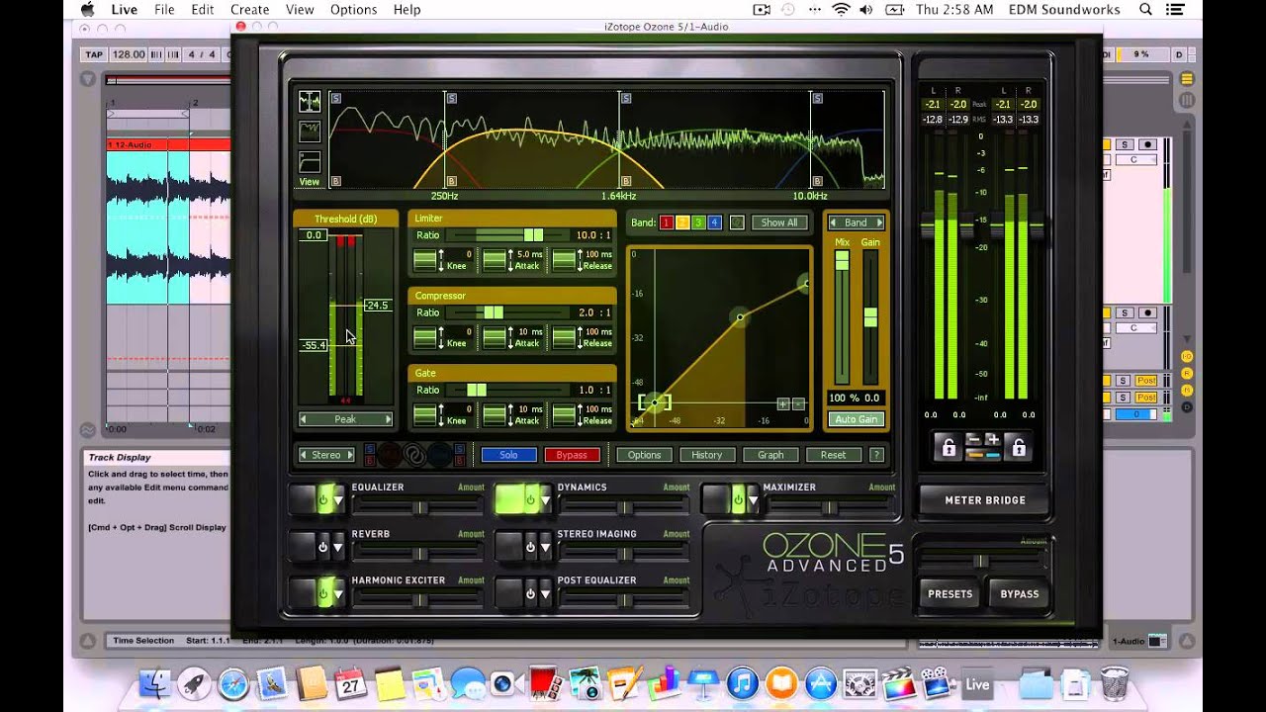1266x712 pixels.
Task: Click the Gate Ratio slider
Action: (507, 390)
